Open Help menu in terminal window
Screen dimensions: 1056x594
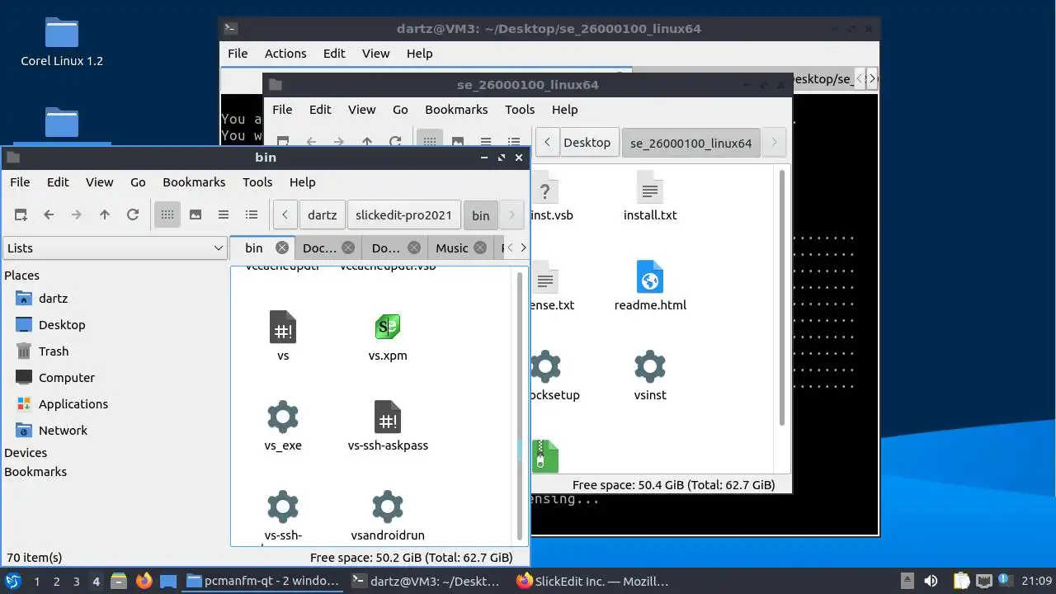click(419, 54)
